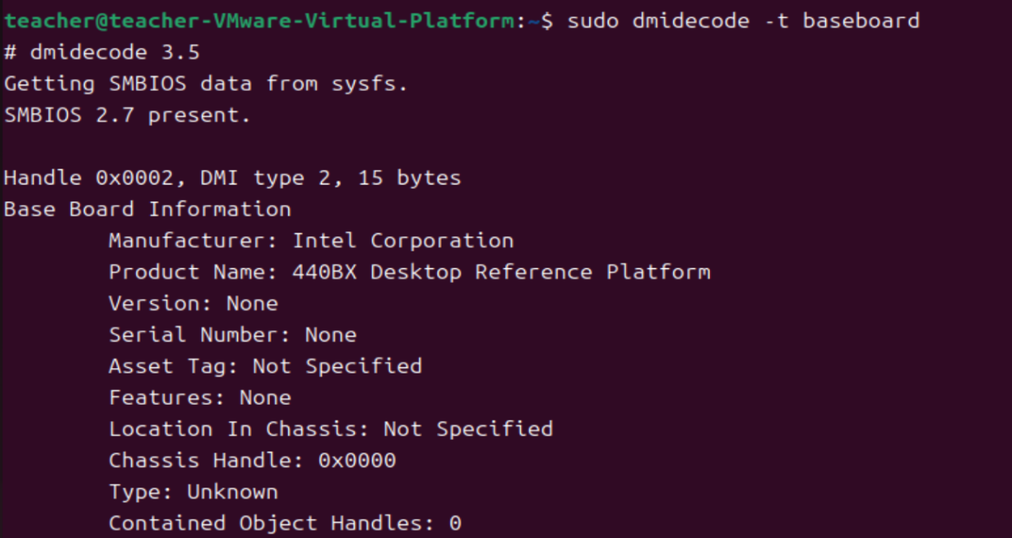Click the 'Features: None' line

coord(200,398)
